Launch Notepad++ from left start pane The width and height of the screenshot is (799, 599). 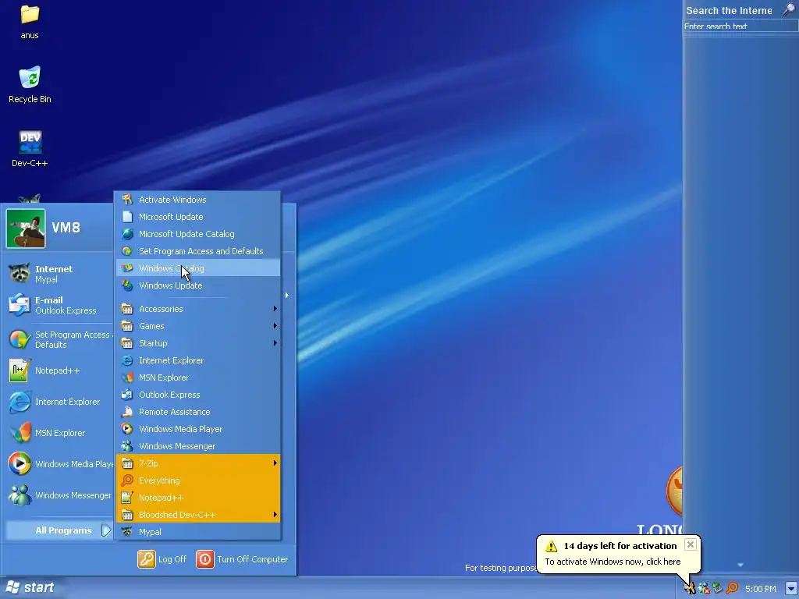[x=58, y=370]
